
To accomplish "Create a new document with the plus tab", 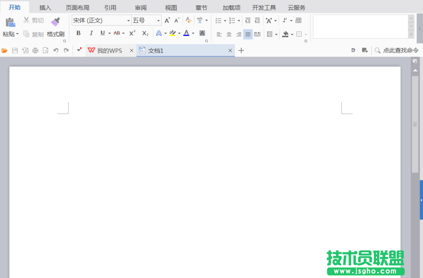I will tap(241, 50).
